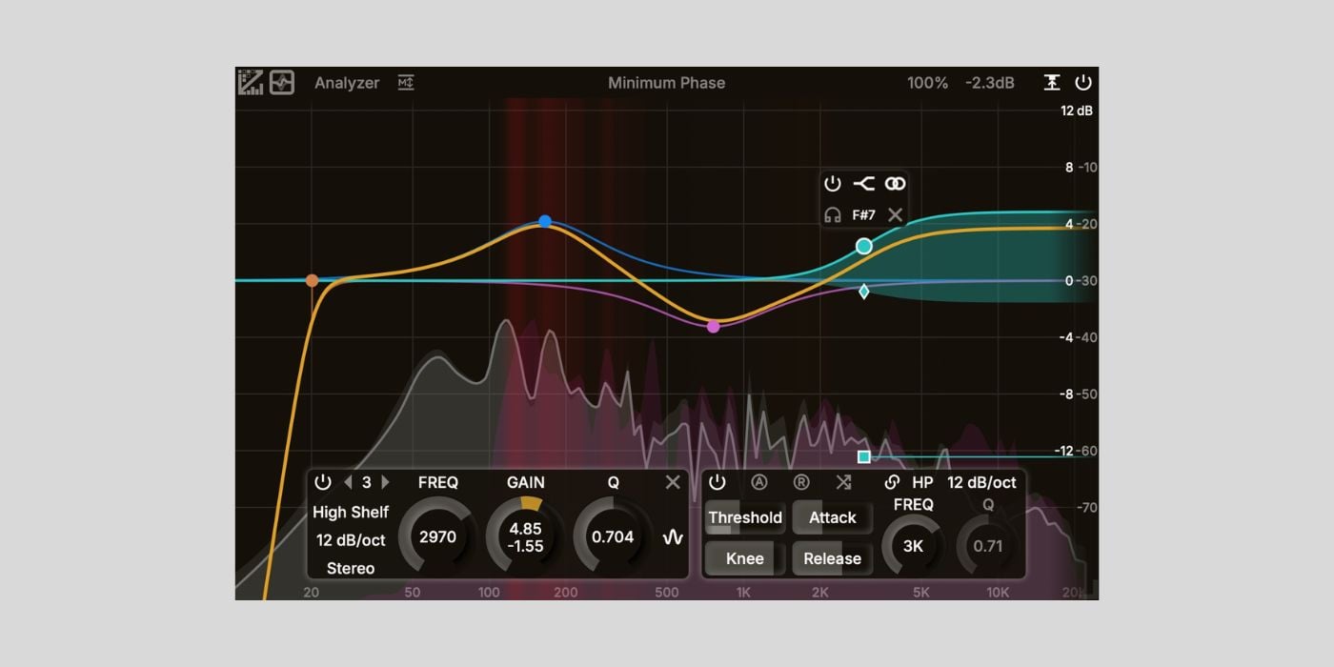The width and height of the screenshot is (1334, 667).
Task: Open the stereo placement icon in band popup
Action: click(895, 183)
